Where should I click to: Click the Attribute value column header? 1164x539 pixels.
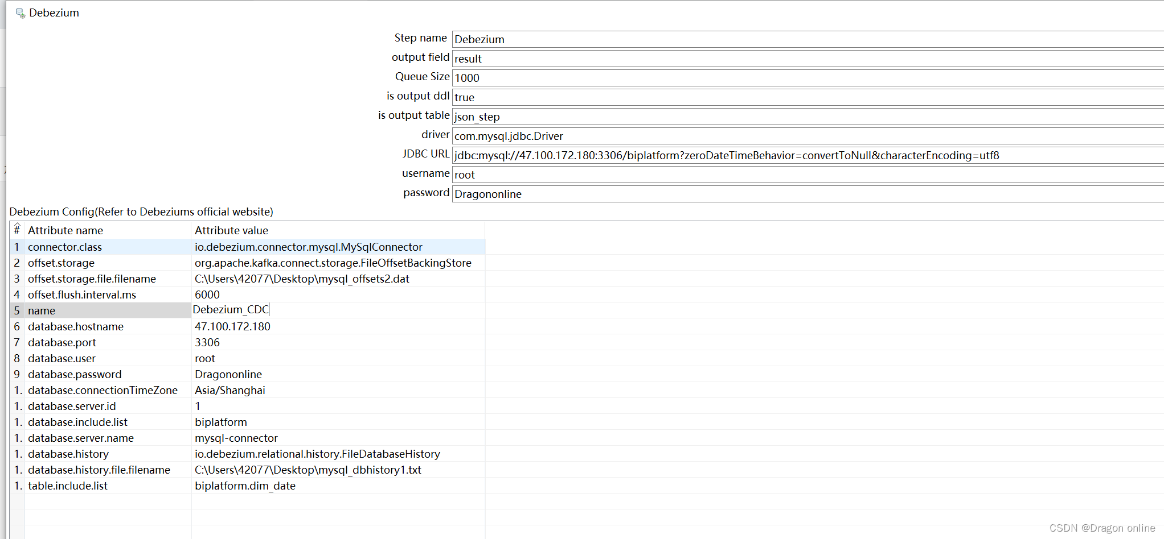pos(231,230)
